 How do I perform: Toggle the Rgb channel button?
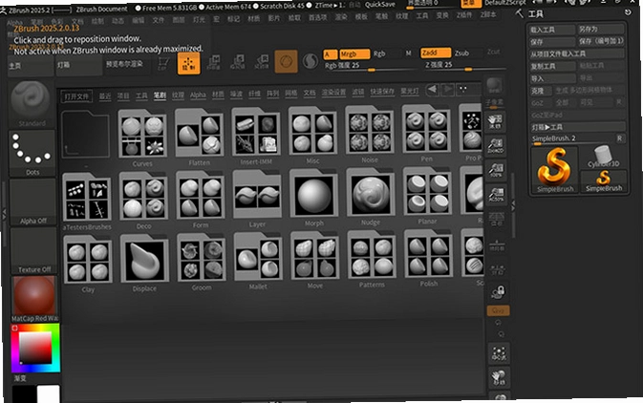click(x=379, y=53)
